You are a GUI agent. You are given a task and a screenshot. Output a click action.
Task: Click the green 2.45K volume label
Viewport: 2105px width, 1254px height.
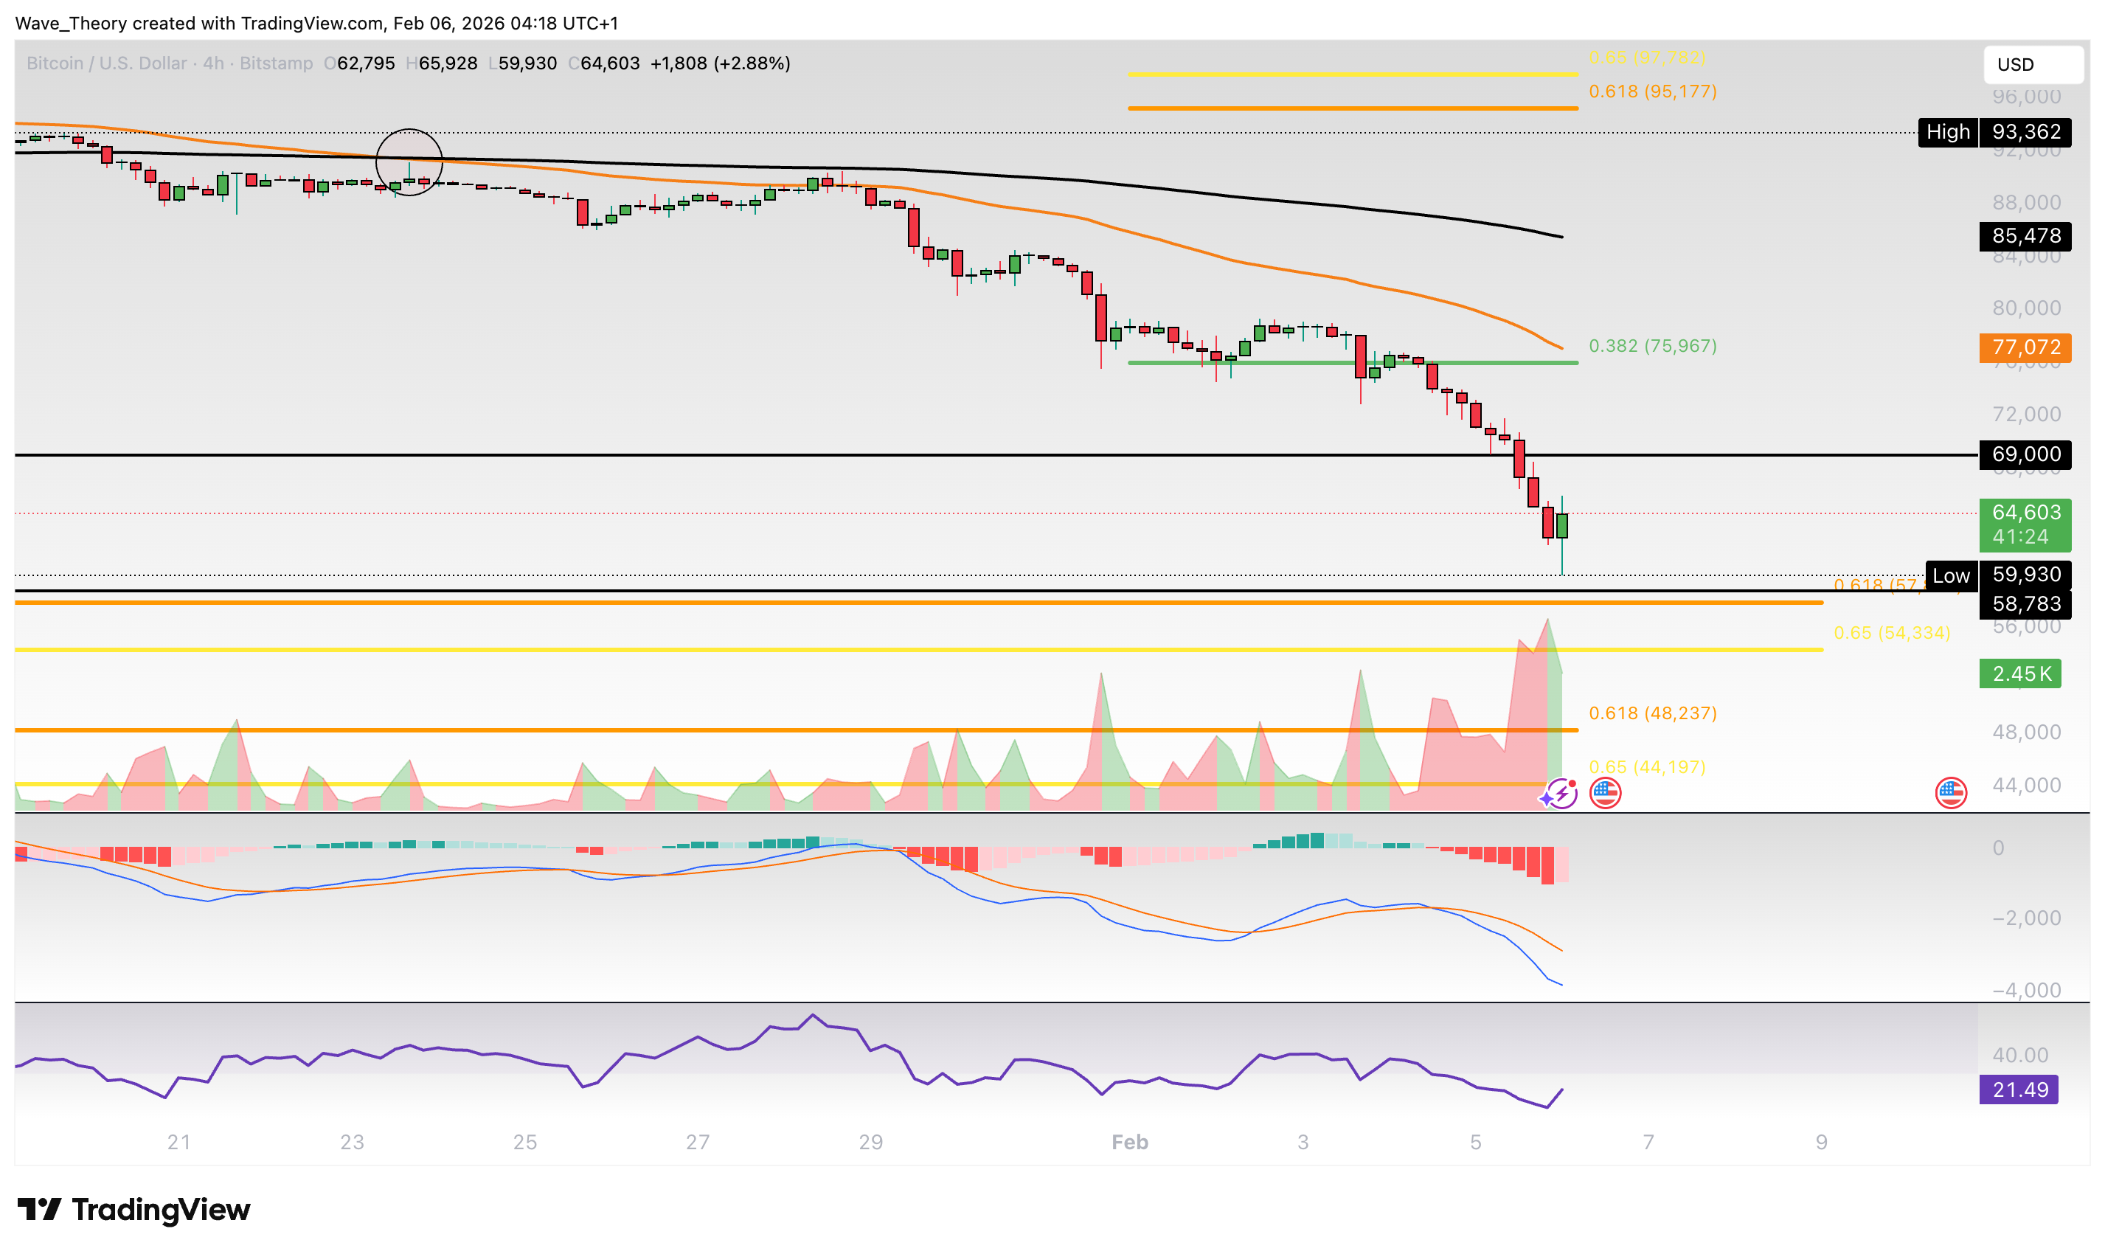coord(2019,673)
